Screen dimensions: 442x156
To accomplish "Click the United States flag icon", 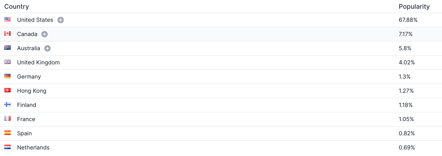I will [x=7, y=20].
